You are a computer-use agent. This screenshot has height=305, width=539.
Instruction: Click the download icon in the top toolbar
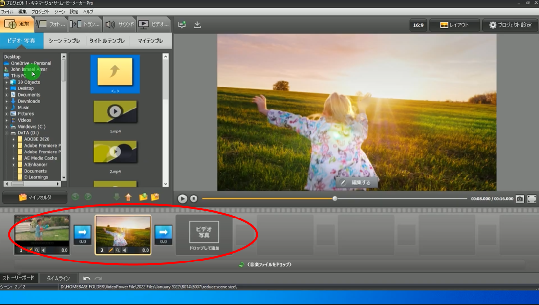click(197, 24)
